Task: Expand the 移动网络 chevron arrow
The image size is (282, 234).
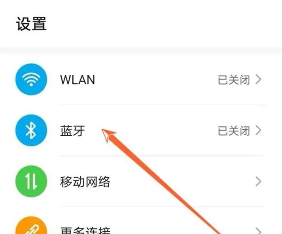Action: click(258, 181)
